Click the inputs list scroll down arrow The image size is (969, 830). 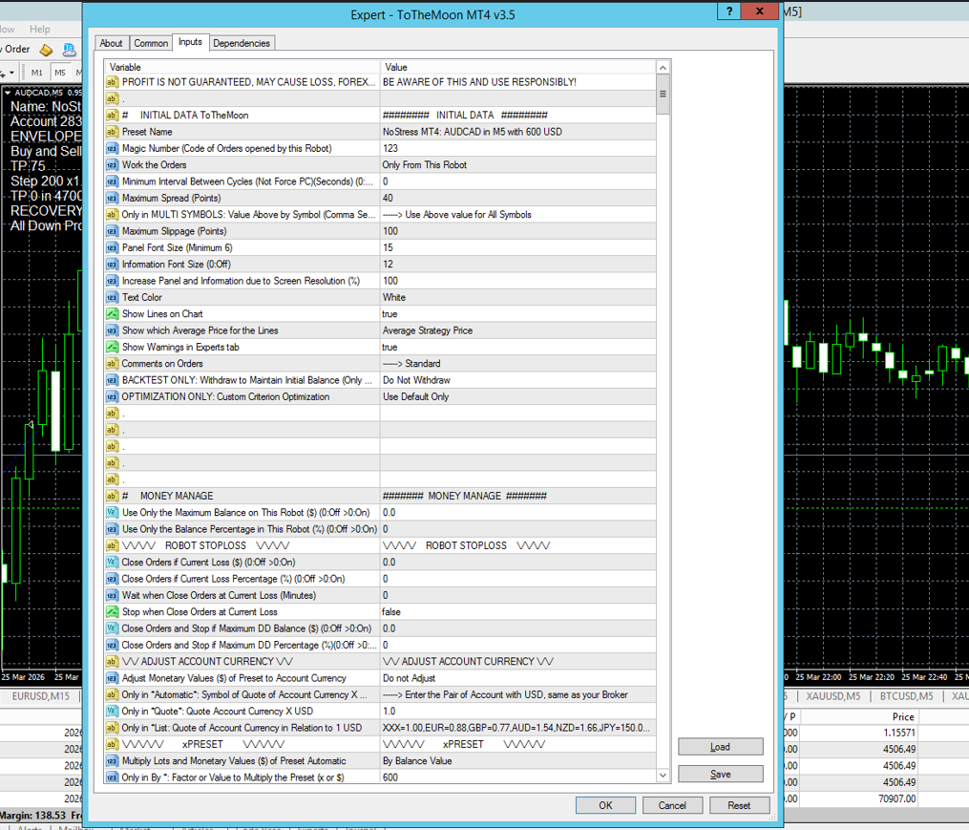[664, 776]
